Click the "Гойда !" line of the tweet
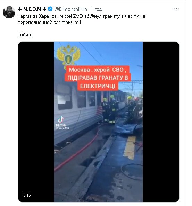 point(25,35)
